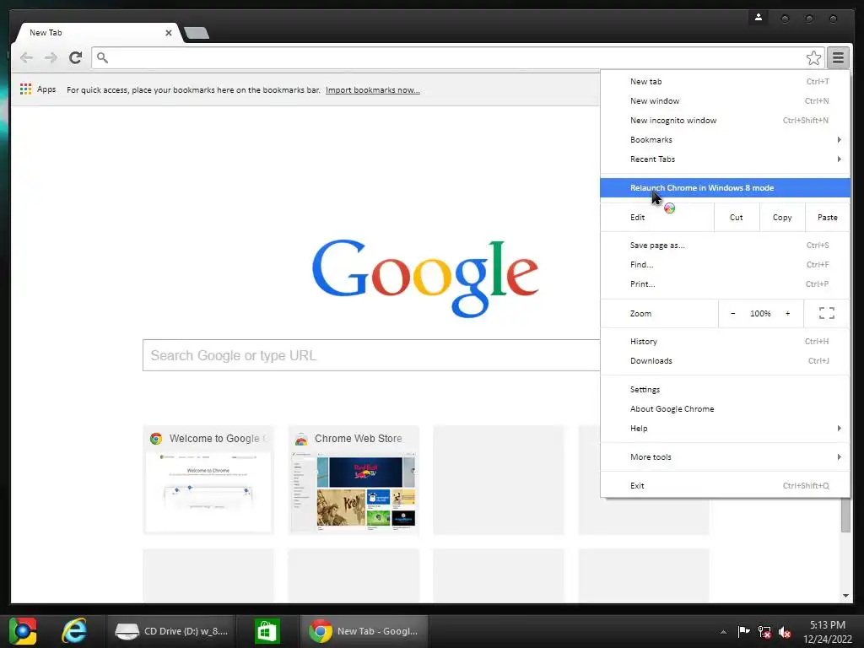Open the user profile icon in title bar
The image size is (864, 648).
pos(759,18)
